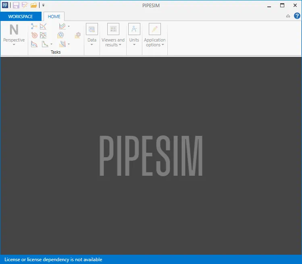Open arrow beside the fan-lines ruler icon
The height and width of the screenshot is (264, 302).
coord(69,44)
